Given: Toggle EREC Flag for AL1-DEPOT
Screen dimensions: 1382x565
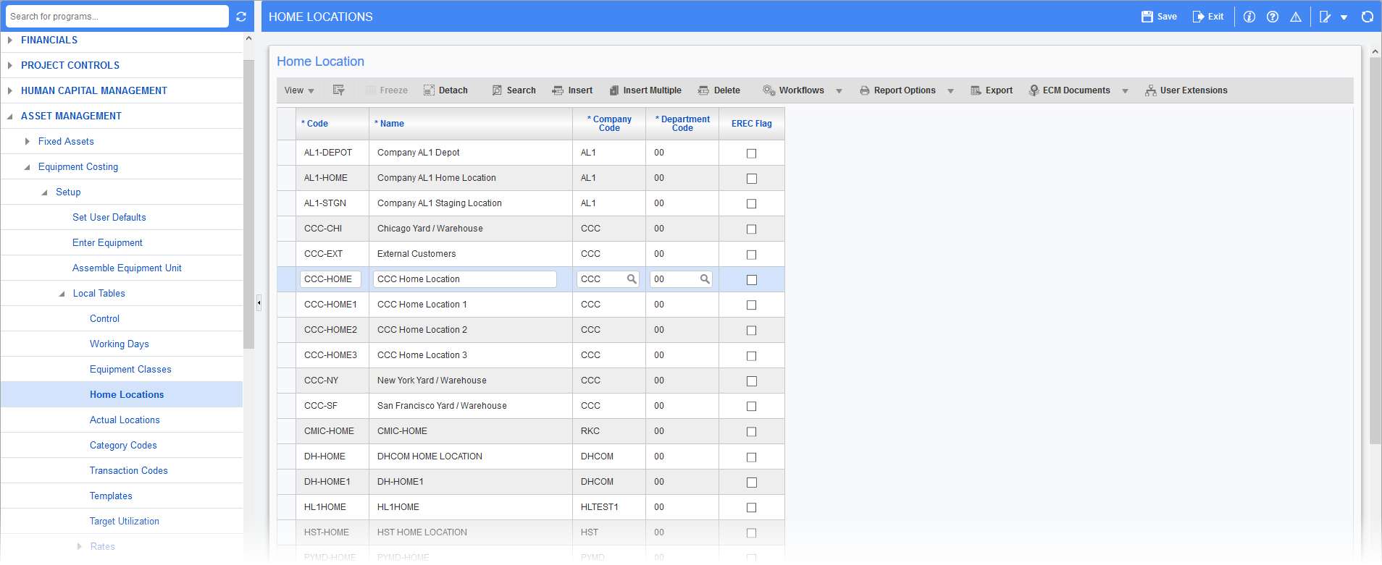Looking at the screenshot, I should tap(752, 153).
